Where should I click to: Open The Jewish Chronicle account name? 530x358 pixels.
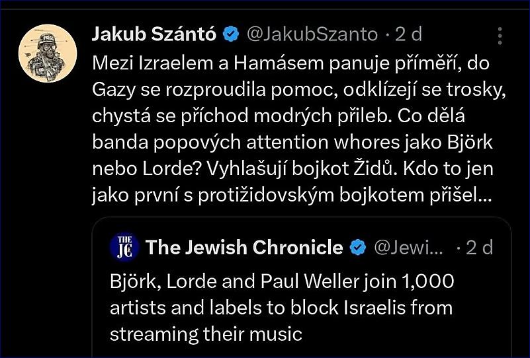pyautogui.click(x=243, y=247)
